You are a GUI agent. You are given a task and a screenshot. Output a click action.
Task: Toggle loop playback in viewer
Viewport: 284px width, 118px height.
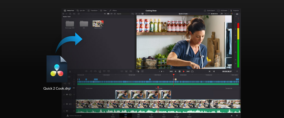pyautogui.click(x=192, y=71)
